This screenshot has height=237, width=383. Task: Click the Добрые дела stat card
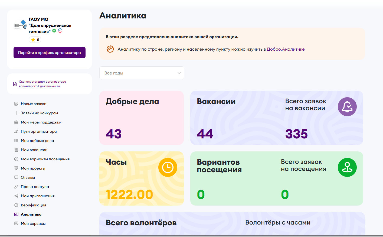click(141, 118)
